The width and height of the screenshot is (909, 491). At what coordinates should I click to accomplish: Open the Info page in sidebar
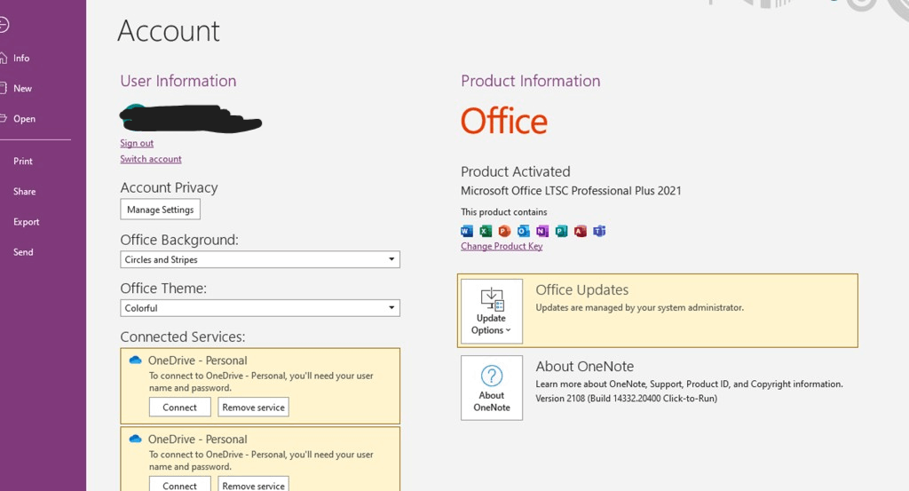(x=21, y=58)
